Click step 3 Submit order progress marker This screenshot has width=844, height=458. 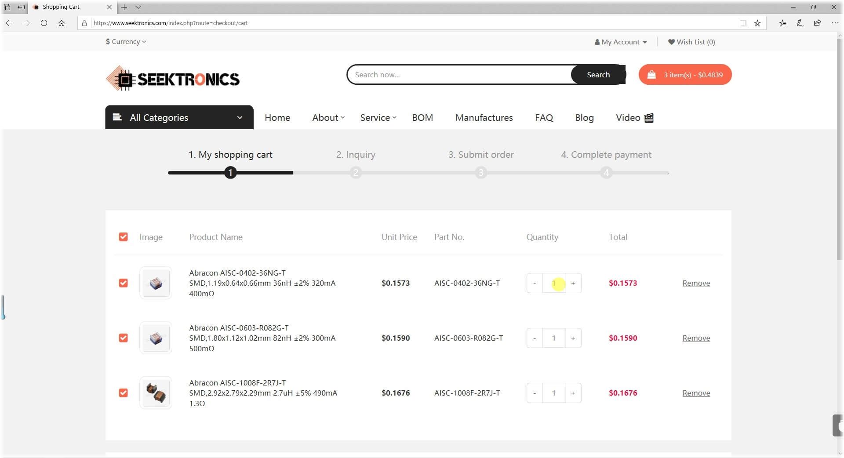(481, 173)
